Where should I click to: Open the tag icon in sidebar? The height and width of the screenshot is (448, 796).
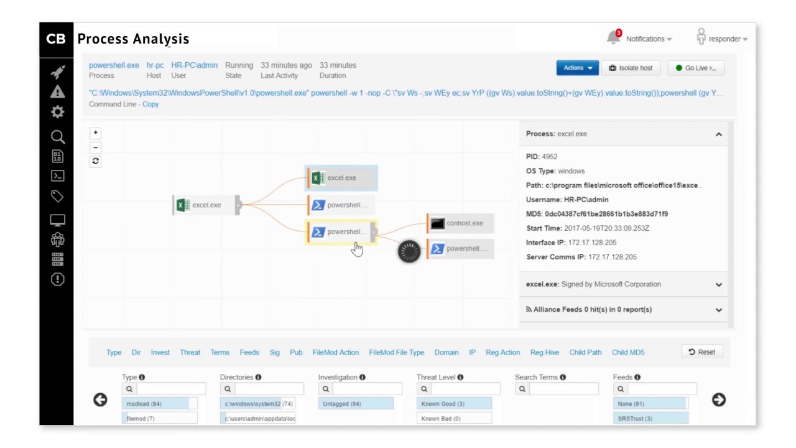[x=57, y=197]
